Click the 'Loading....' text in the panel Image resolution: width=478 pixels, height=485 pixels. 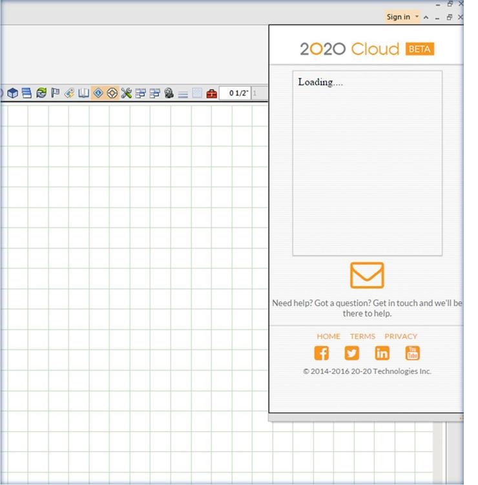click(320, 82)
